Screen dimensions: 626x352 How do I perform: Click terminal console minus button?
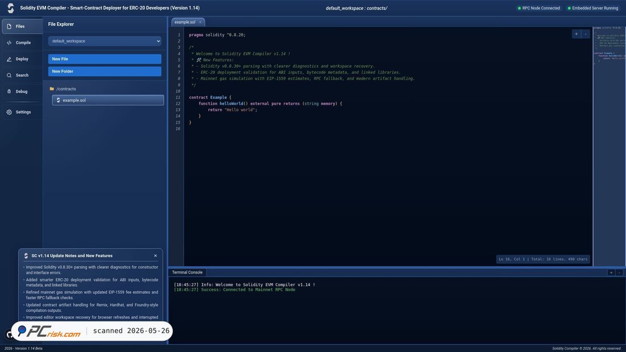tap(619, 272)
